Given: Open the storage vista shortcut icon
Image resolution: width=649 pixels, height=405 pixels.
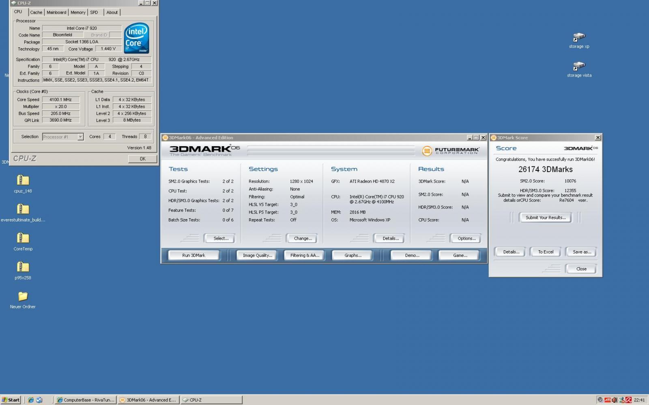Looking at the screenshot, I should [579, 66].
